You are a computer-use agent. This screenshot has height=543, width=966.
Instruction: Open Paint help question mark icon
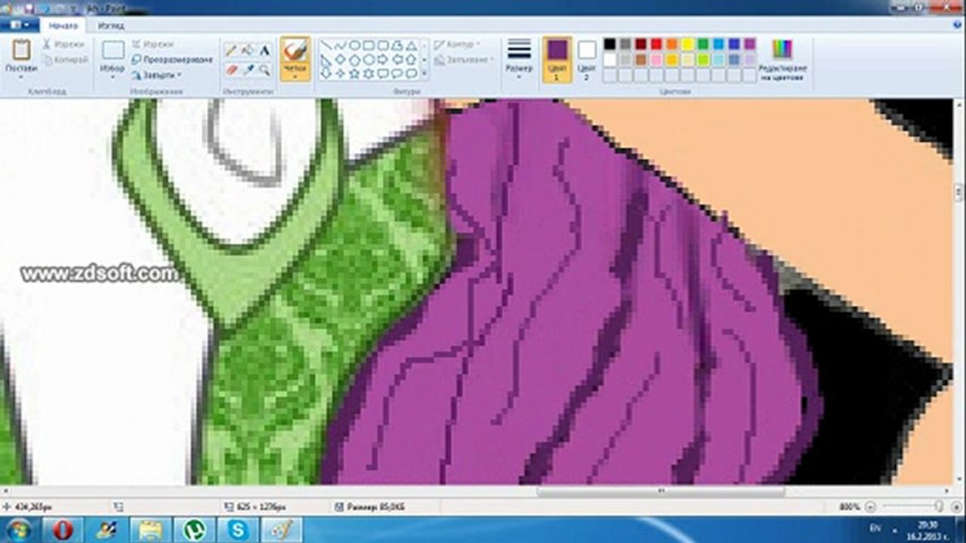pos(956,26)
